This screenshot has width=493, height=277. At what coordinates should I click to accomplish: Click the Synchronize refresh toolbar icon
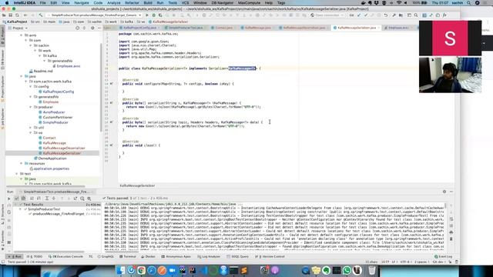pyautogui.click(x=17, y=15)
